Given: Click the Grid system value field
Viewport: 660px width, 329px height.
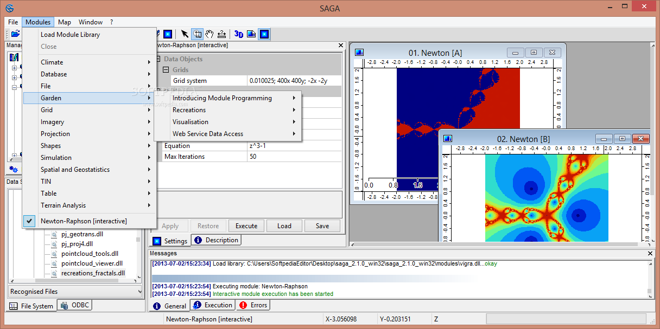Looking at the screenshot, I should 294,81.
